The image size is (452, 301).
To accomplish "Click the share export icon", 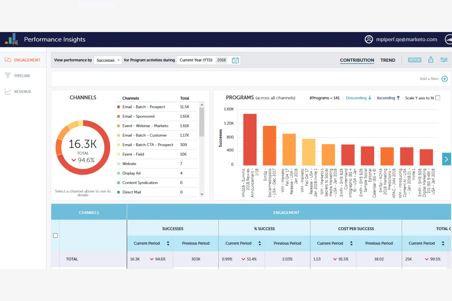I will click(x=431, y=60).
